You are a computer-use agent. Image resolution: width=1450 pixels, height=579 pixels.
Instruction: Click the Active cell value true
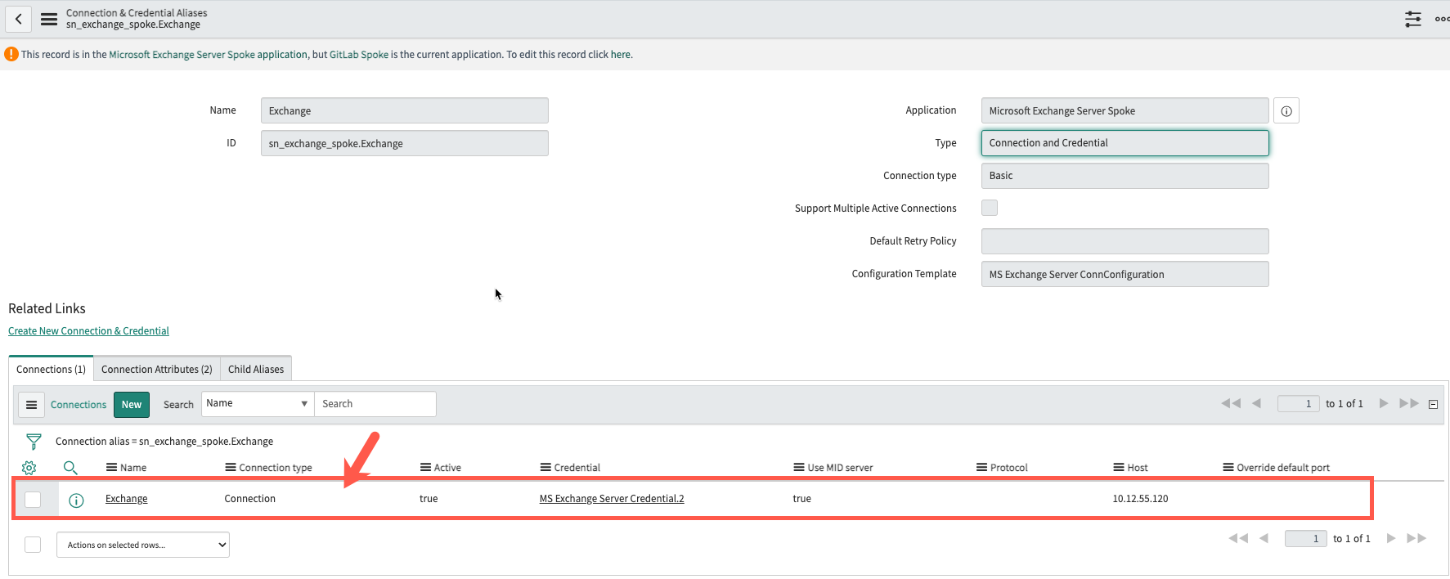[429, 499]
